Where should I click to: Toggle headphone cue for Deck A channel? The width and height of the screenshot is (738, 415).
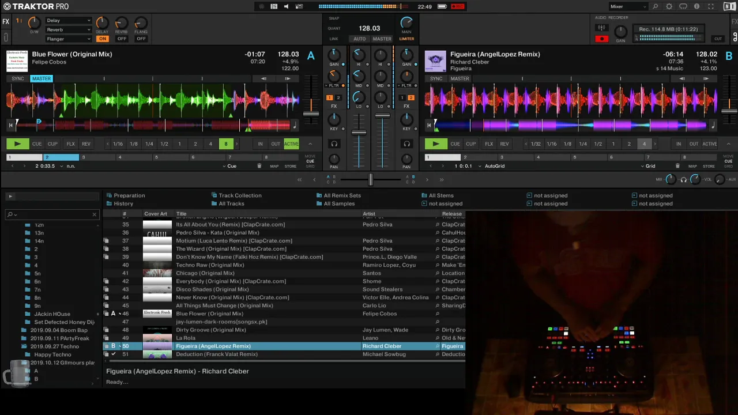pos(334,144)
